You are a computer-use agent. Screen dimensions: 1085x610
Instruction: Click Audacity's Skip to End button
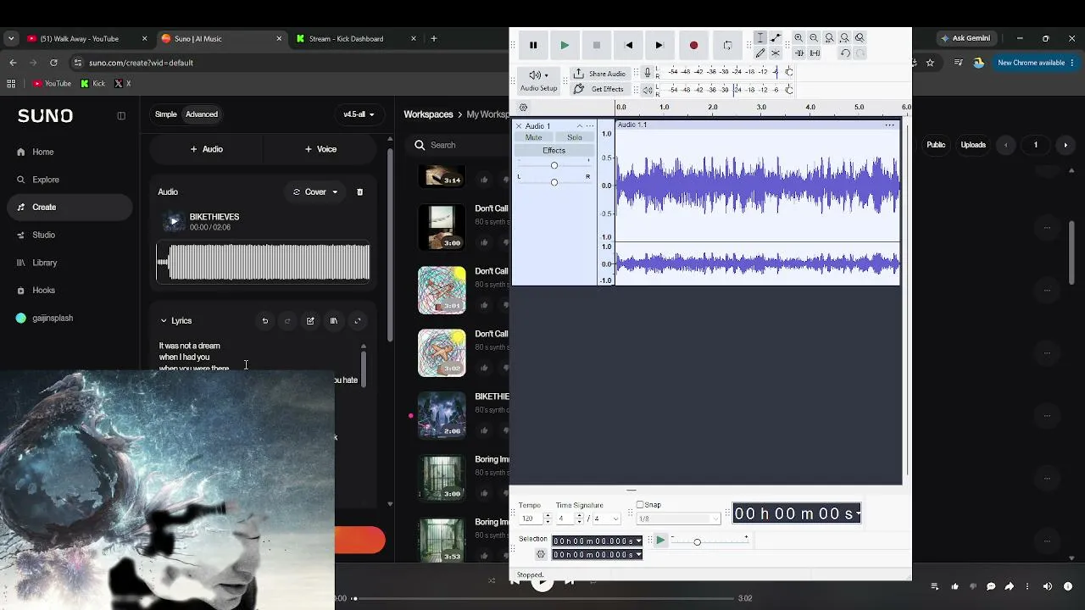659,45
